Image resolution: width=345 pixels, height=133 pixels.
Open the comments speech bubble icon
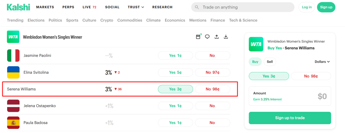pyautogui.click(x=207, y=37)
